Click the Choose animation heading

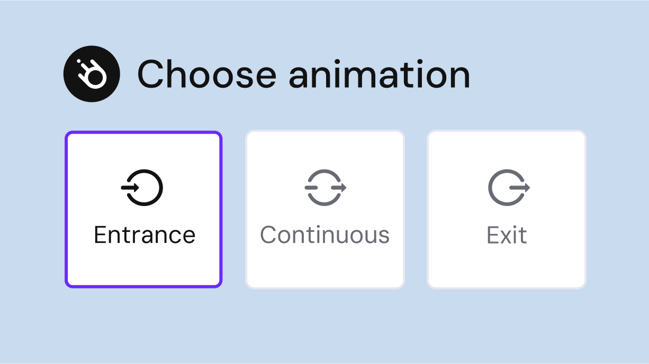303,74
